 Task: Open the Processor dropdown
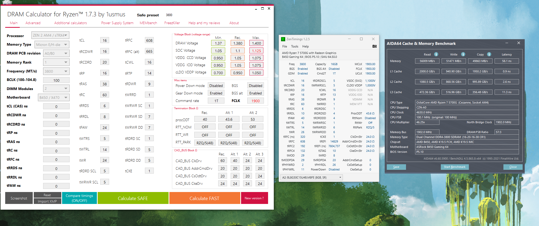50,35
